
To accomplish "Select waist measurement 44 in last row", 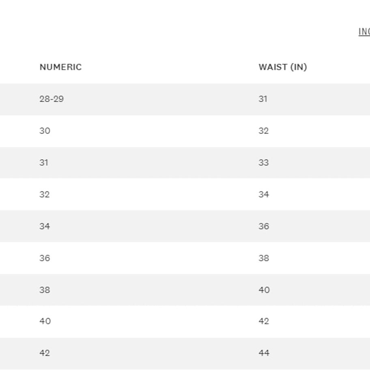I will point(264,353).
